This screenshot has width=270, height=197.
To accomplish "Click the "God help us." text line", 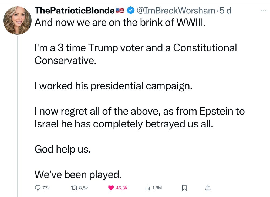I will (62, 149).
